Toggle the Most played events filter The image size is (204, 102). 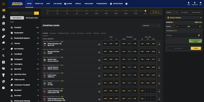32,18
